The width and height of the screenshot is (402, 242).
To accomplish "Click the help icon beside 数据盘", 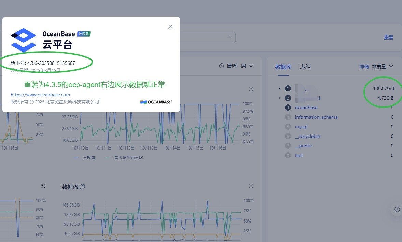I will (x=82, y=187).
